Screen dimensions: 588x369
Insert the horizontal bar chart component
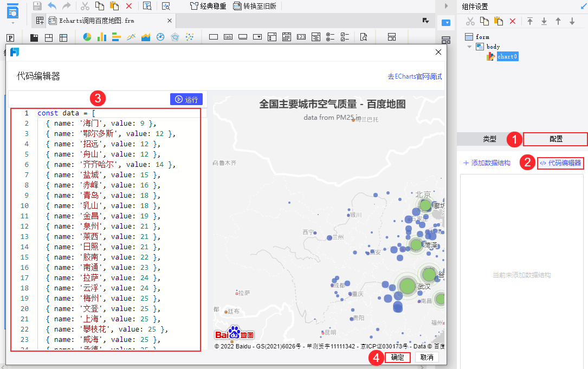pyautogui.click(x=117, y=37)
